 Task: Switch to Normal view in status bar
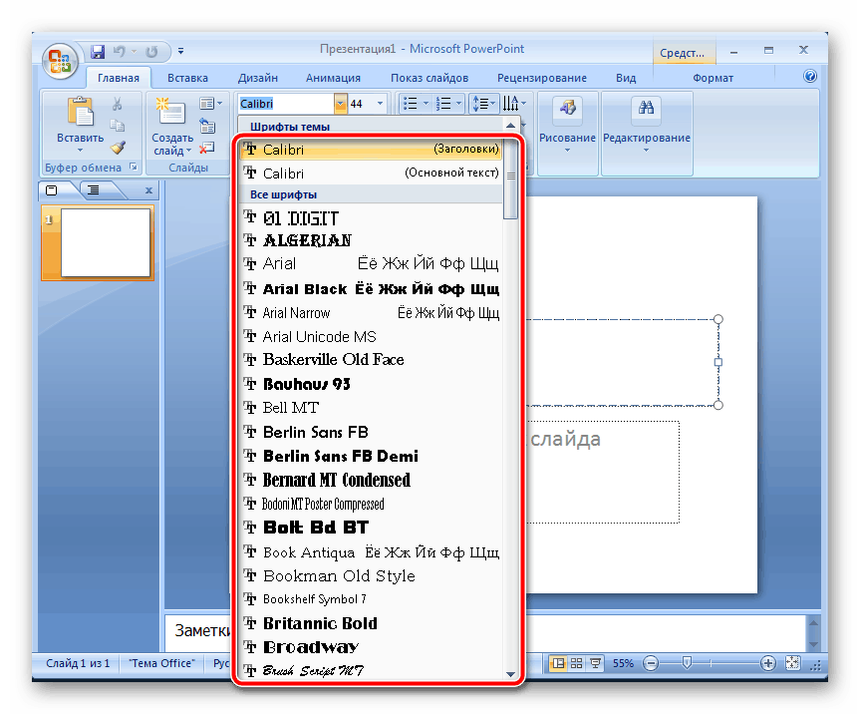[x=558, y=663]
